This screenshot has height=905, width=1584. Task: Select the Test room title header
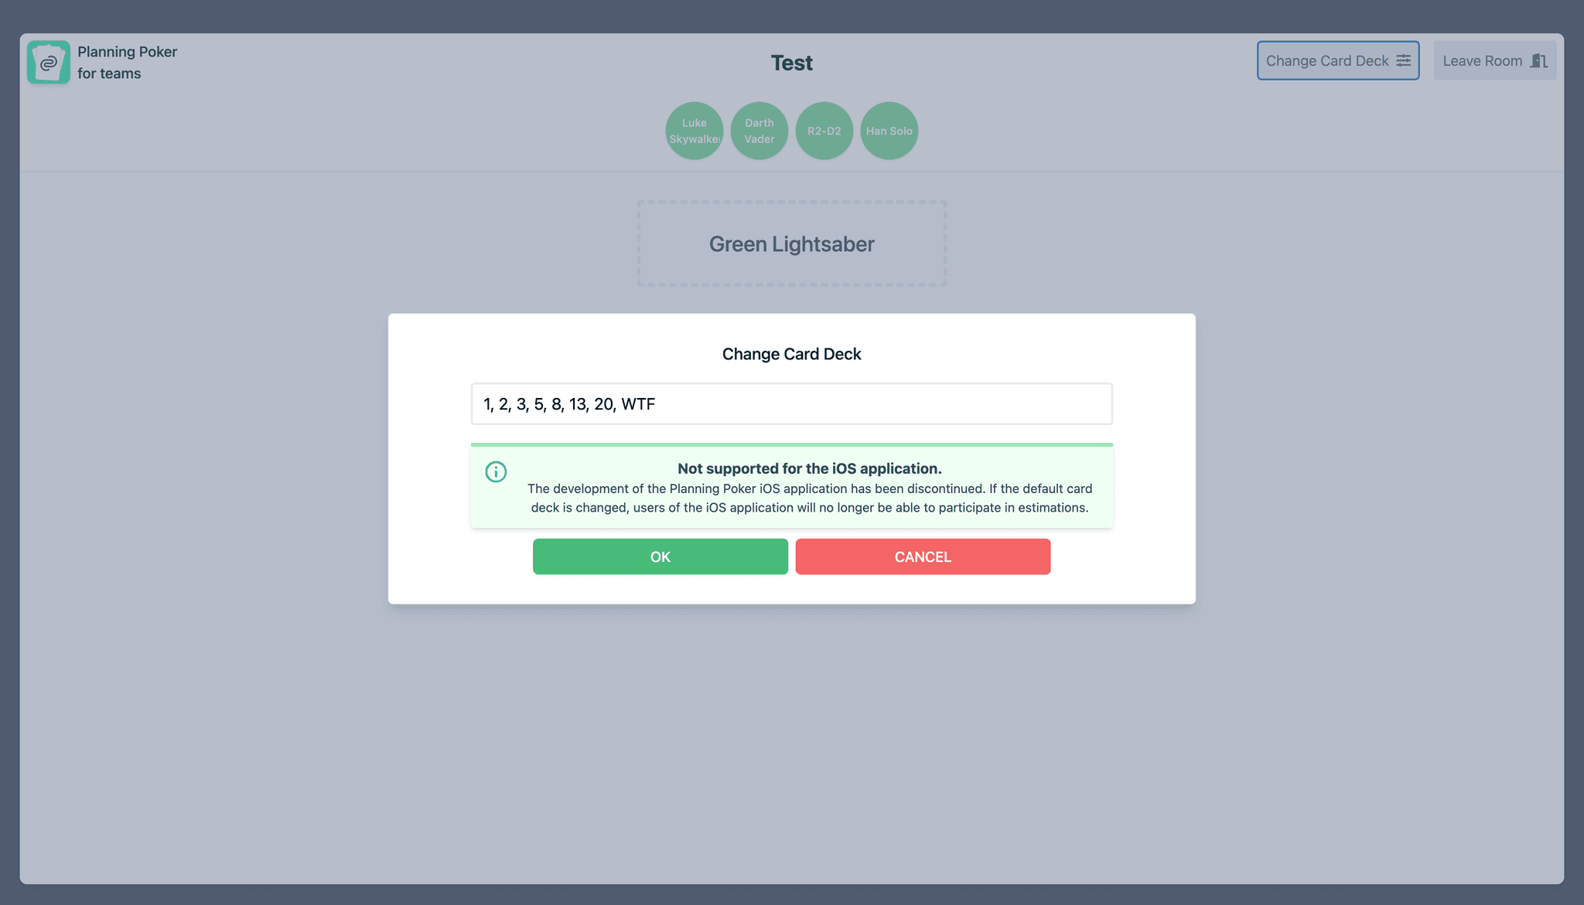[x=792, y=63]
